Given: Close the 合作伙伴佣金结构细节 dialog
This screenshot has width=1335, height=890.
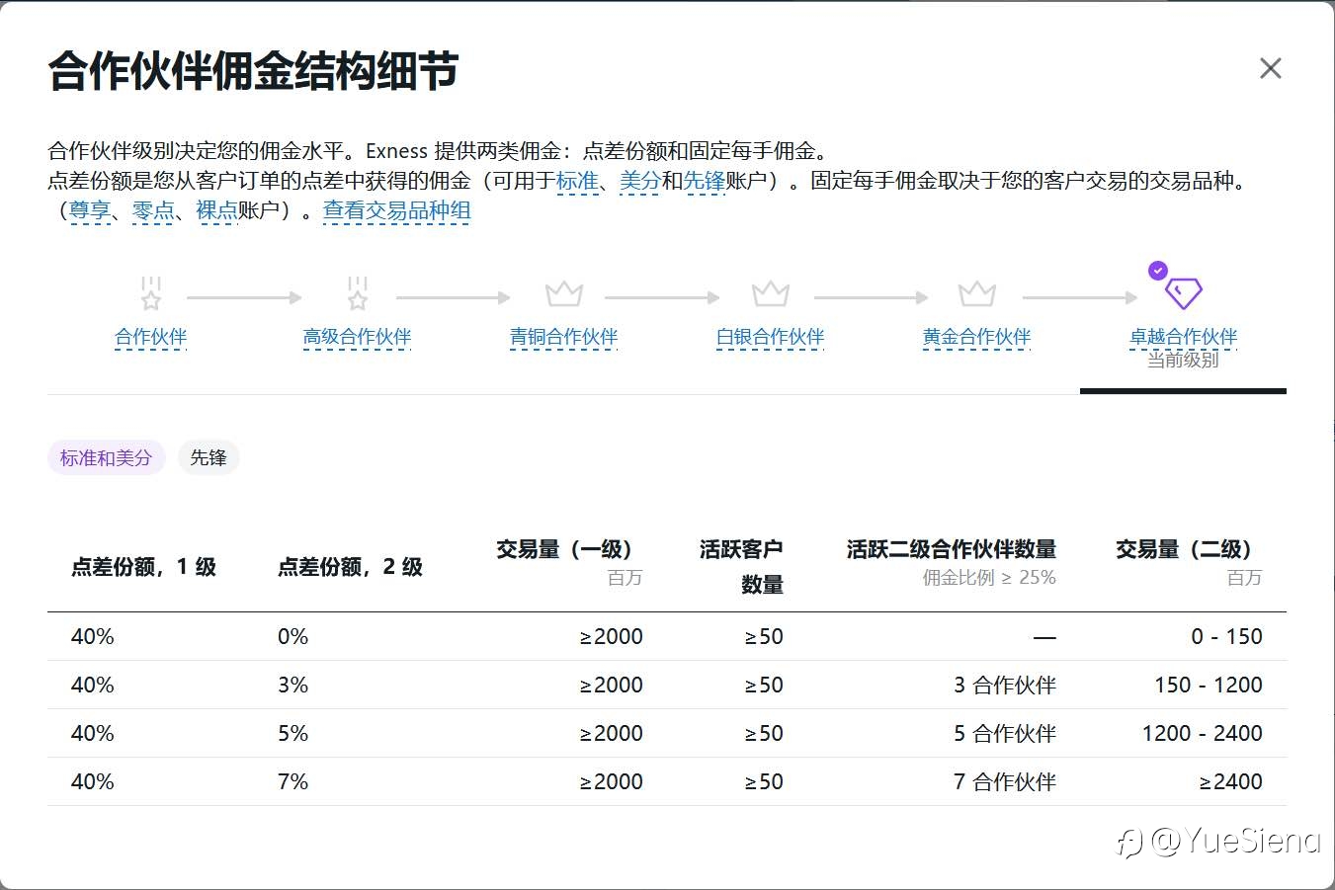Looking at the screenshot, I should 1270,68.
